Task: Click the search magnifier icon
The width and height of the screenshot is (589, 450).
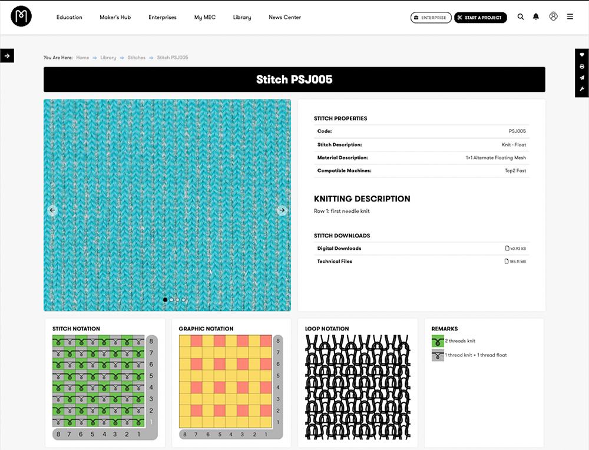Action: pyautogui.click(x=521, y=17)
